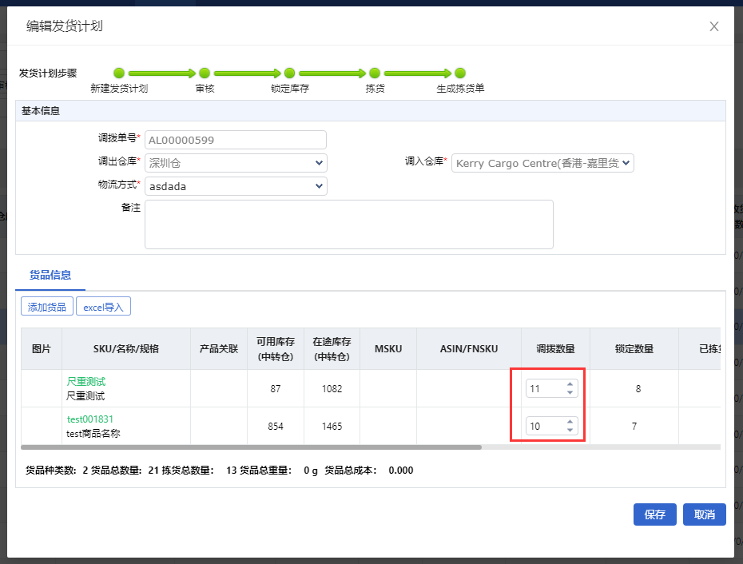This screenshot has width=743, height=564.
Task: Expand the 物流方式 dropdown
Action: click(236, 186)
